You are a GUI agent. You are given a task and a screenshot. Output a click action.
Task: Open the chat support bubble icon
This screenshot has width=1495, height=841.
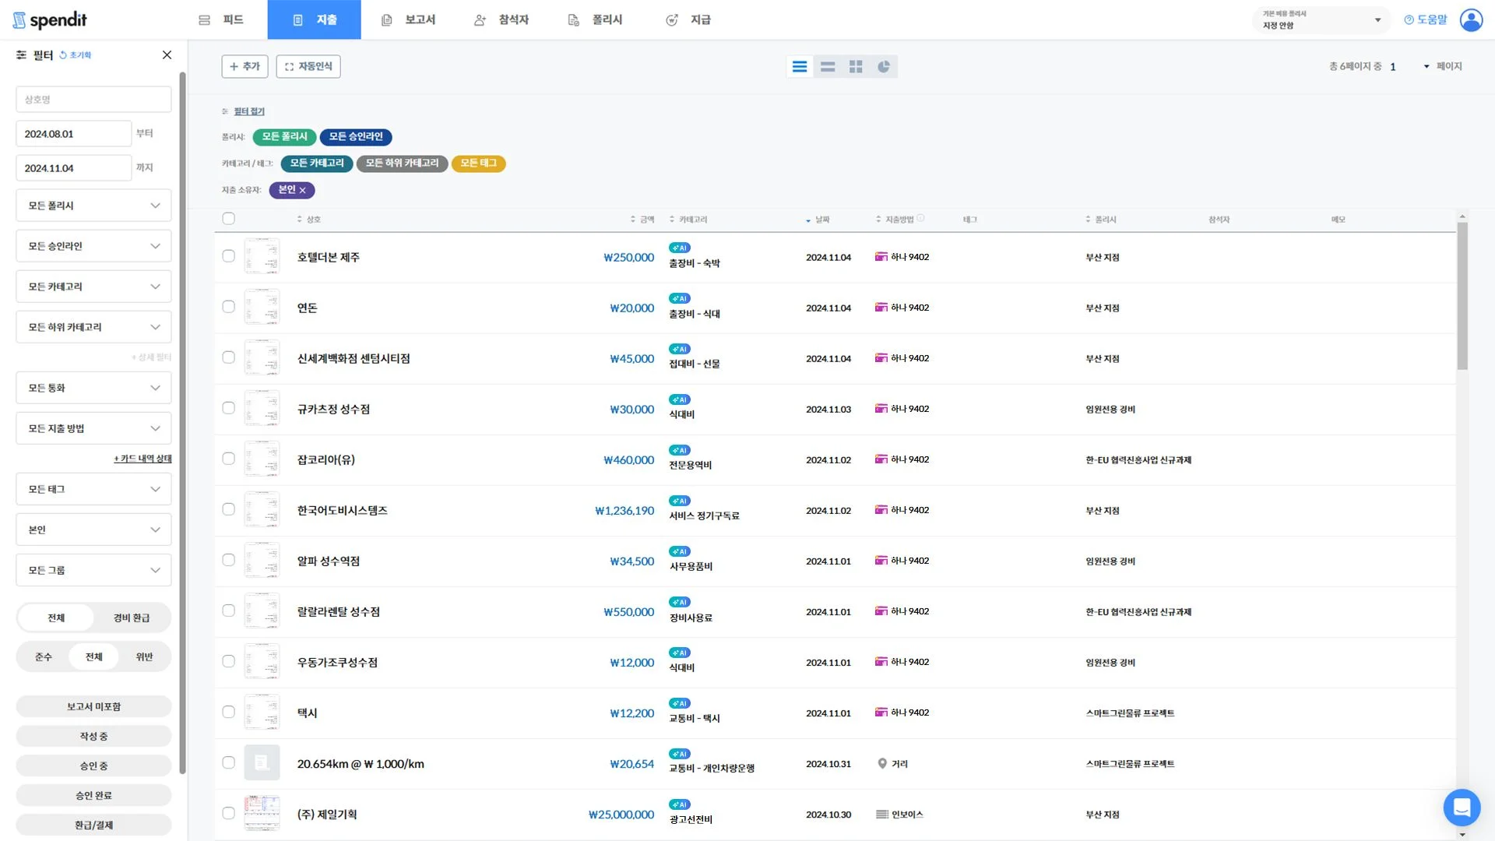tap(1462, 808)
